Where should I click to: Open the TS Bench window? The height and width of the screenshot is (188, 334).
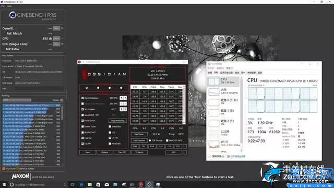point(139,152)
